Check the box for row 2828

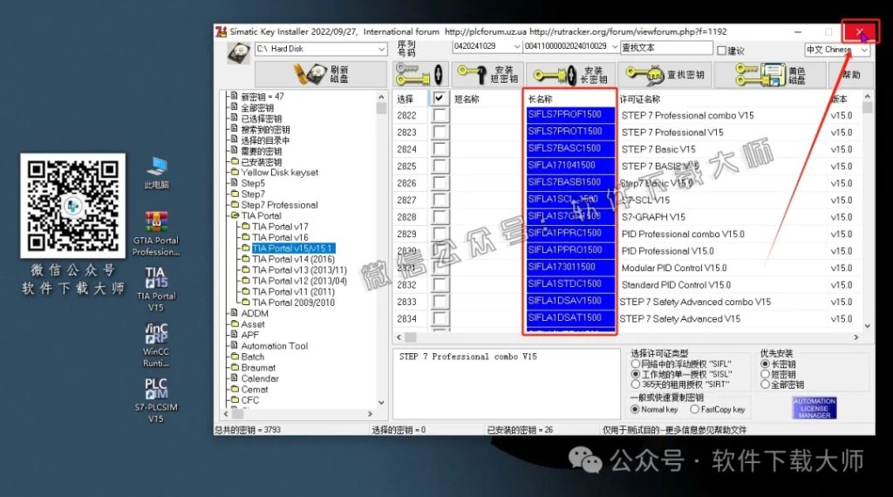point(440,217)
